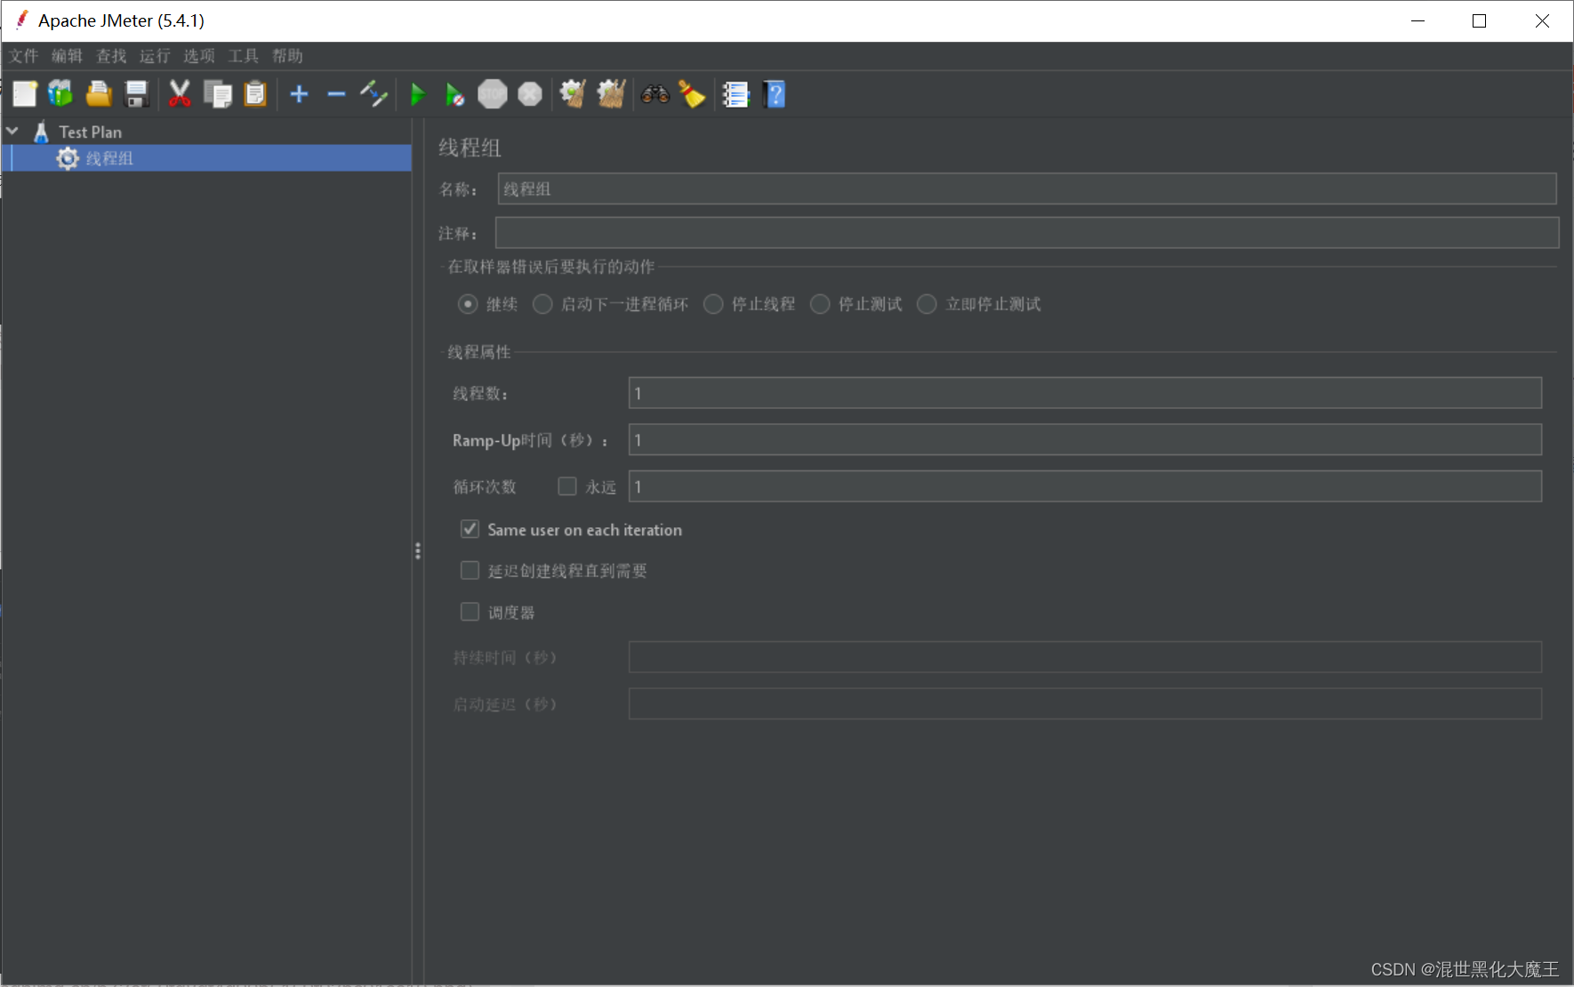Select 立即停止测试 radio option

(x=927, y=304)
